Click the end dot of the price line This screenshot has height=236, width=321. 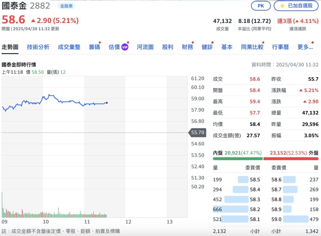[107, 103]
